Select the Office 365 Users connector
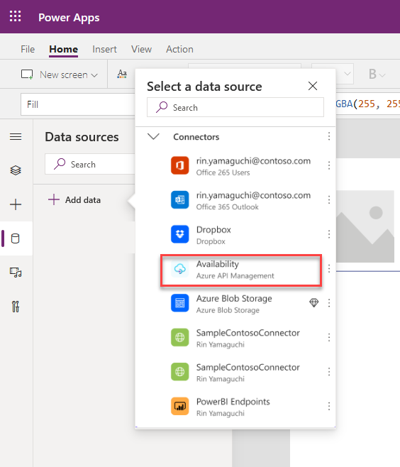The image size is (400, 467). click(240, 166)
